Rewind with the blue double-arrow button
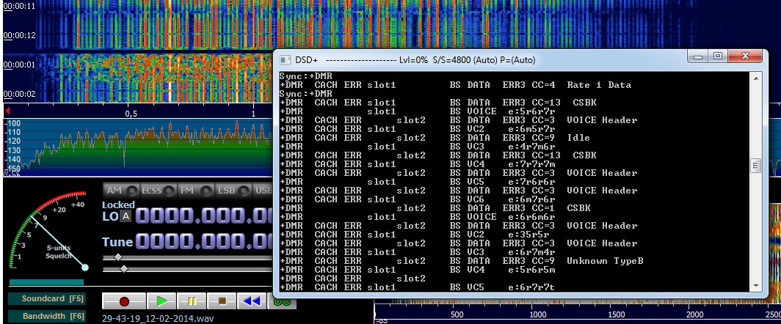Screen dimensions: 781x324 (252, 301)
